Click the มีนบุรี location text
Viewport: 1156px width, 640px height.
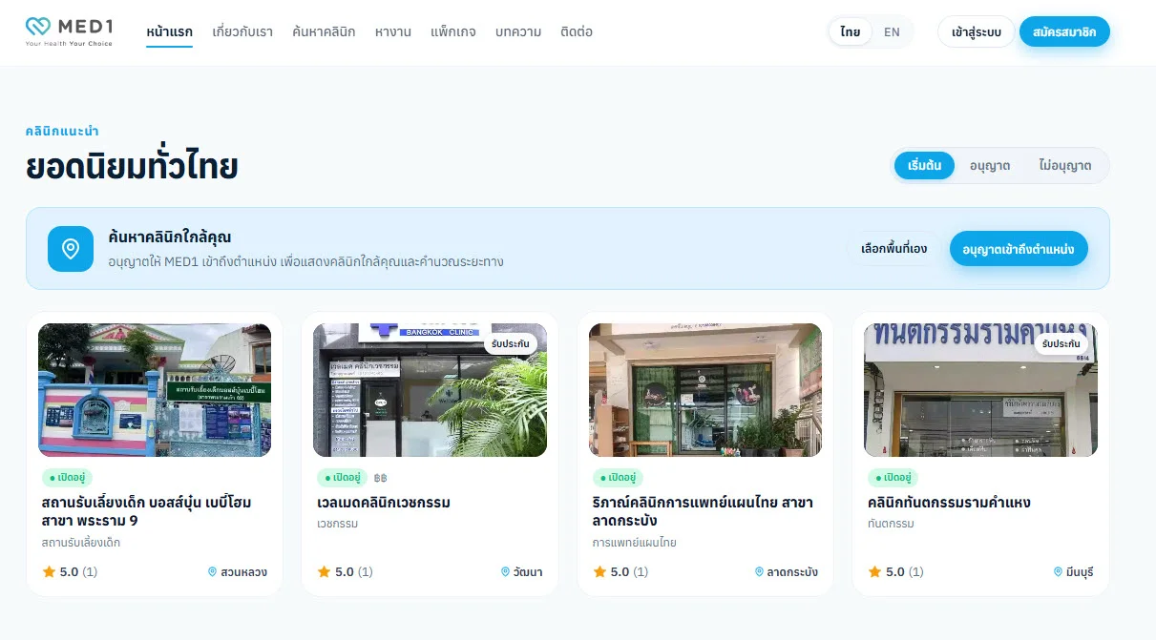[x=1080, y=572]
